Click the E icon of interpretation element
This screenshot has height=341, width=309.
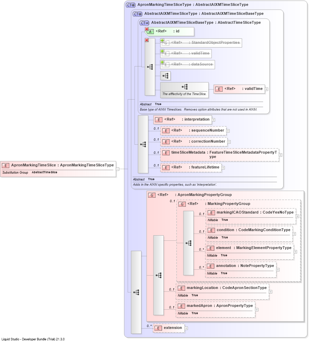(159, 120)
